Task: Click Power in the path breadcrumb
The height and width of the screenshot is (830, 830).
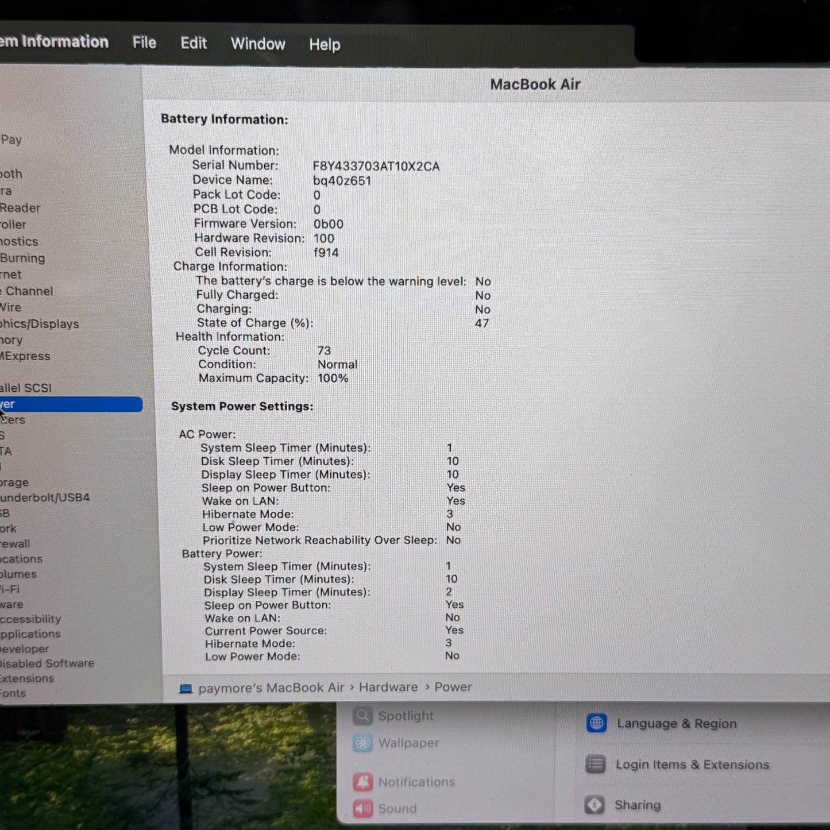Action: click(x=453, y=687)
